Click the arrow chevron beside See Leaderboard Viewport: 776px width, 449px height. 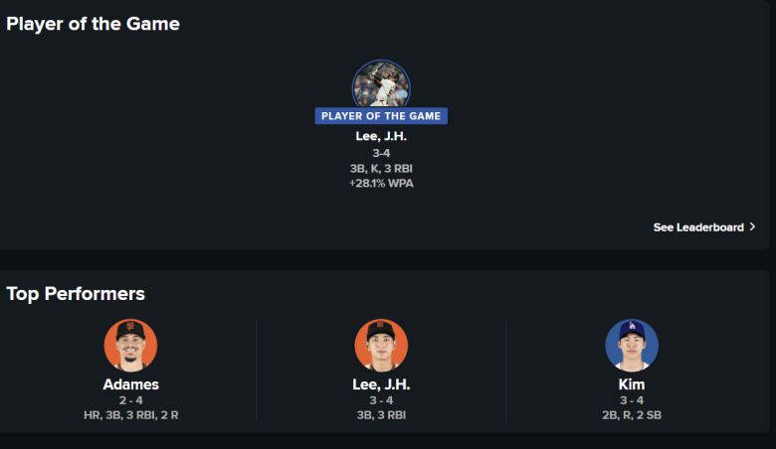[752, 227]
